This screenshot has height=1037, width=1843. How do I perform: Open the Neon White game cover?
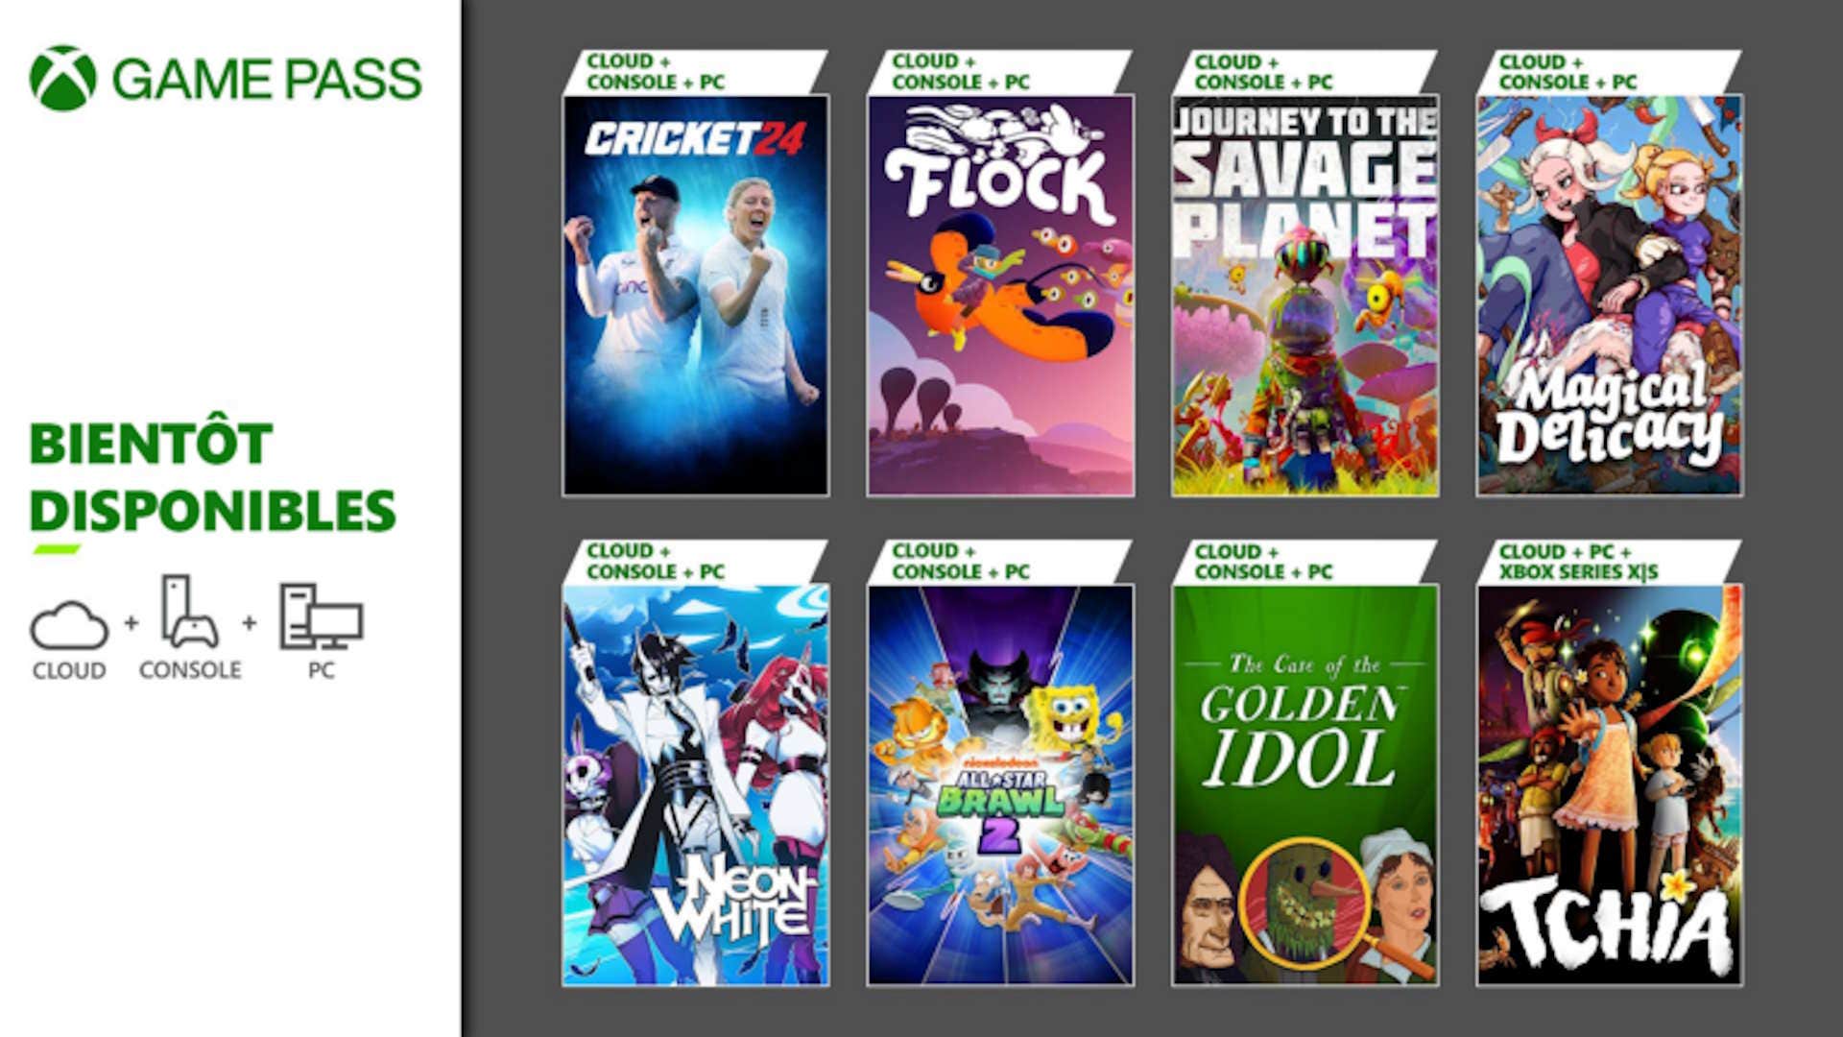click(696, 784)
